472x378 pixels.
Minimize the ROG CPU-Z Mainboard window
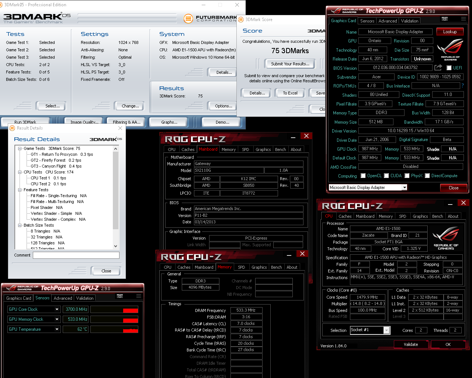click(293, 137)
